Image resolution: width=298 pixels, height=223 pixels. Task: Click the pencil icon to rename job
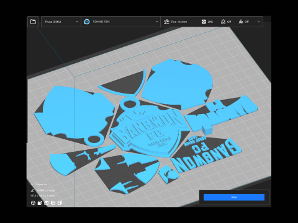tap(32, 190)
